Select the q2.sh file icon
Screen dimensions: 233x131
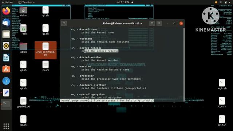[23, 66]
